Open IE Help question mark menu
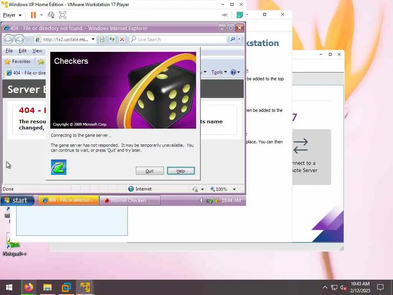This screenshot has width=393, height=295. click(x=235, y=72)
